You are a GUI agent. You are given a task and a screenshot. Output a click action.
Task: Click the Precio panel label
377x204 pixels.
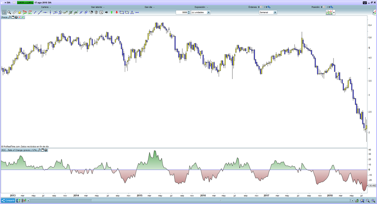coord(4,17)
